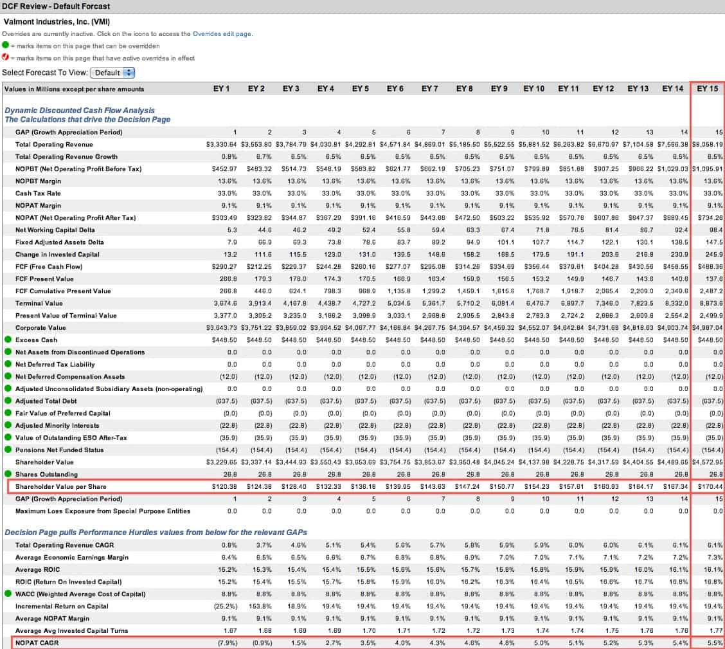Click override dot for Pensions Net Funded Status
The width and height of the screenshot is (725, 649).
coord(8,449)
